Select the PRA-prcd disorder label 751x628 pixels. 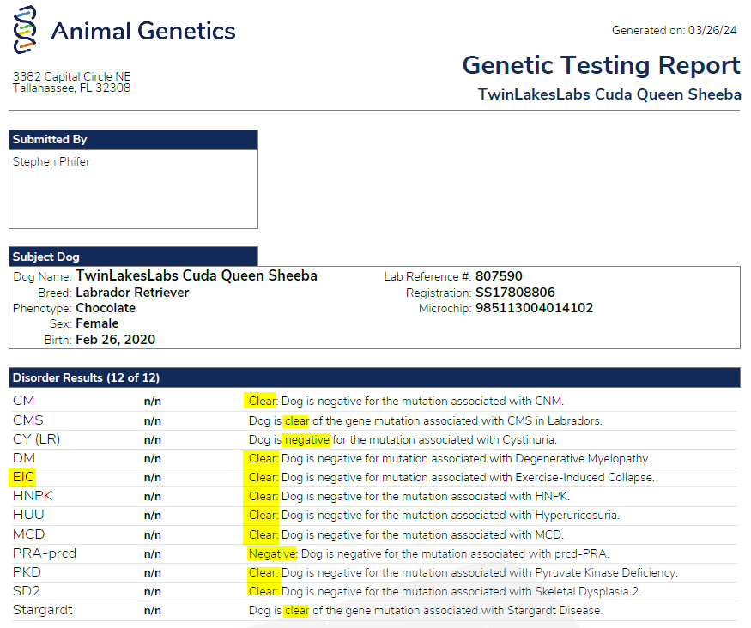tap(45, 553)
